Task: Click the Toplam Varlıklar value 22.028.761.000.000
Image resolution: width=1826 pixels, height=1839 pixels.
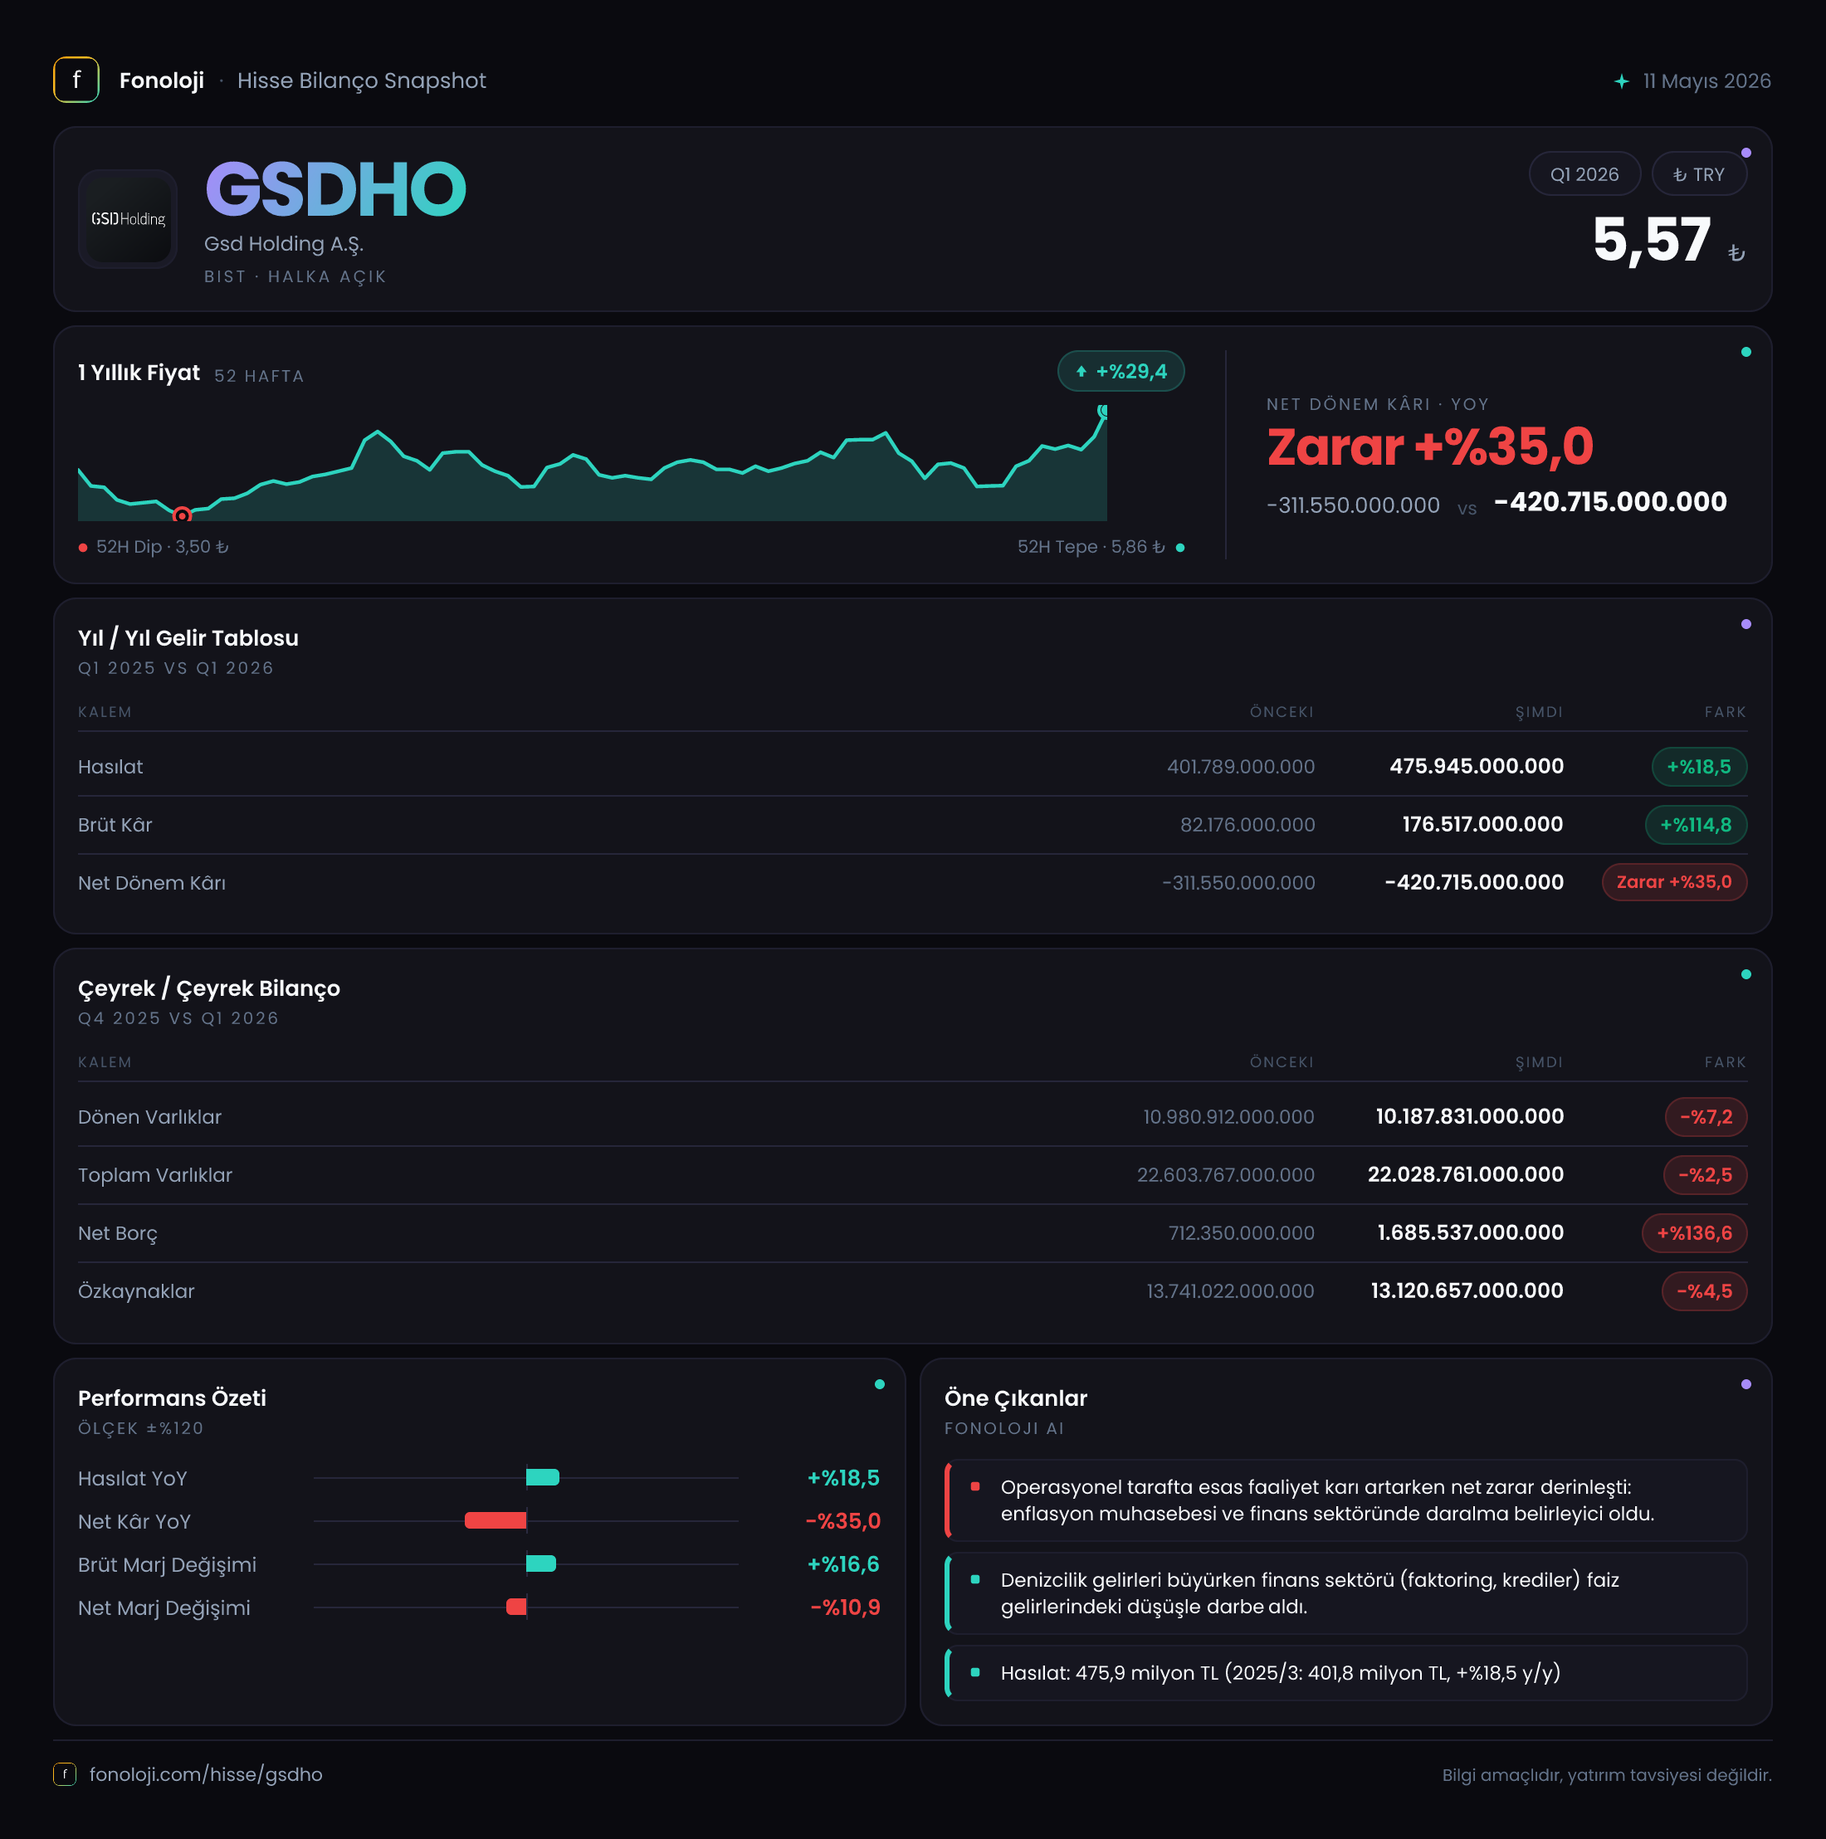Action: tap(1466, 1174)
